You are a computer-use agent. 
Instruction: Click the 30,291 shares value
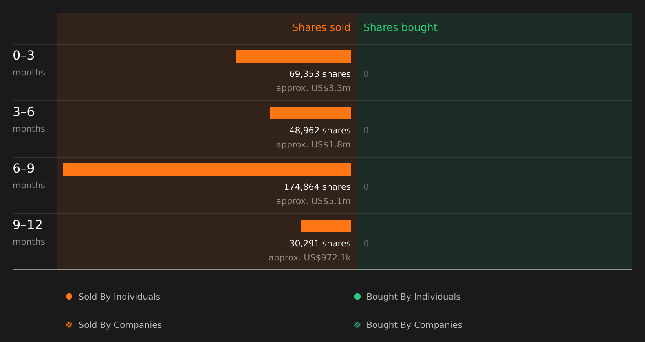coord(320,244)
